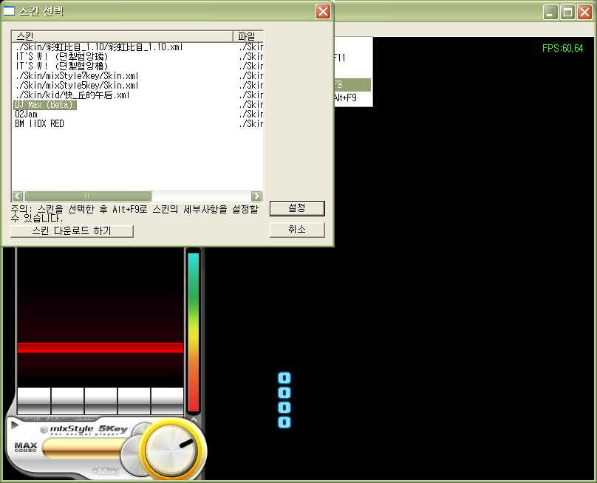Sort by the 스킨 column header
The height and width of the screenshot is (483, 597).
click(x=122, y=36)
